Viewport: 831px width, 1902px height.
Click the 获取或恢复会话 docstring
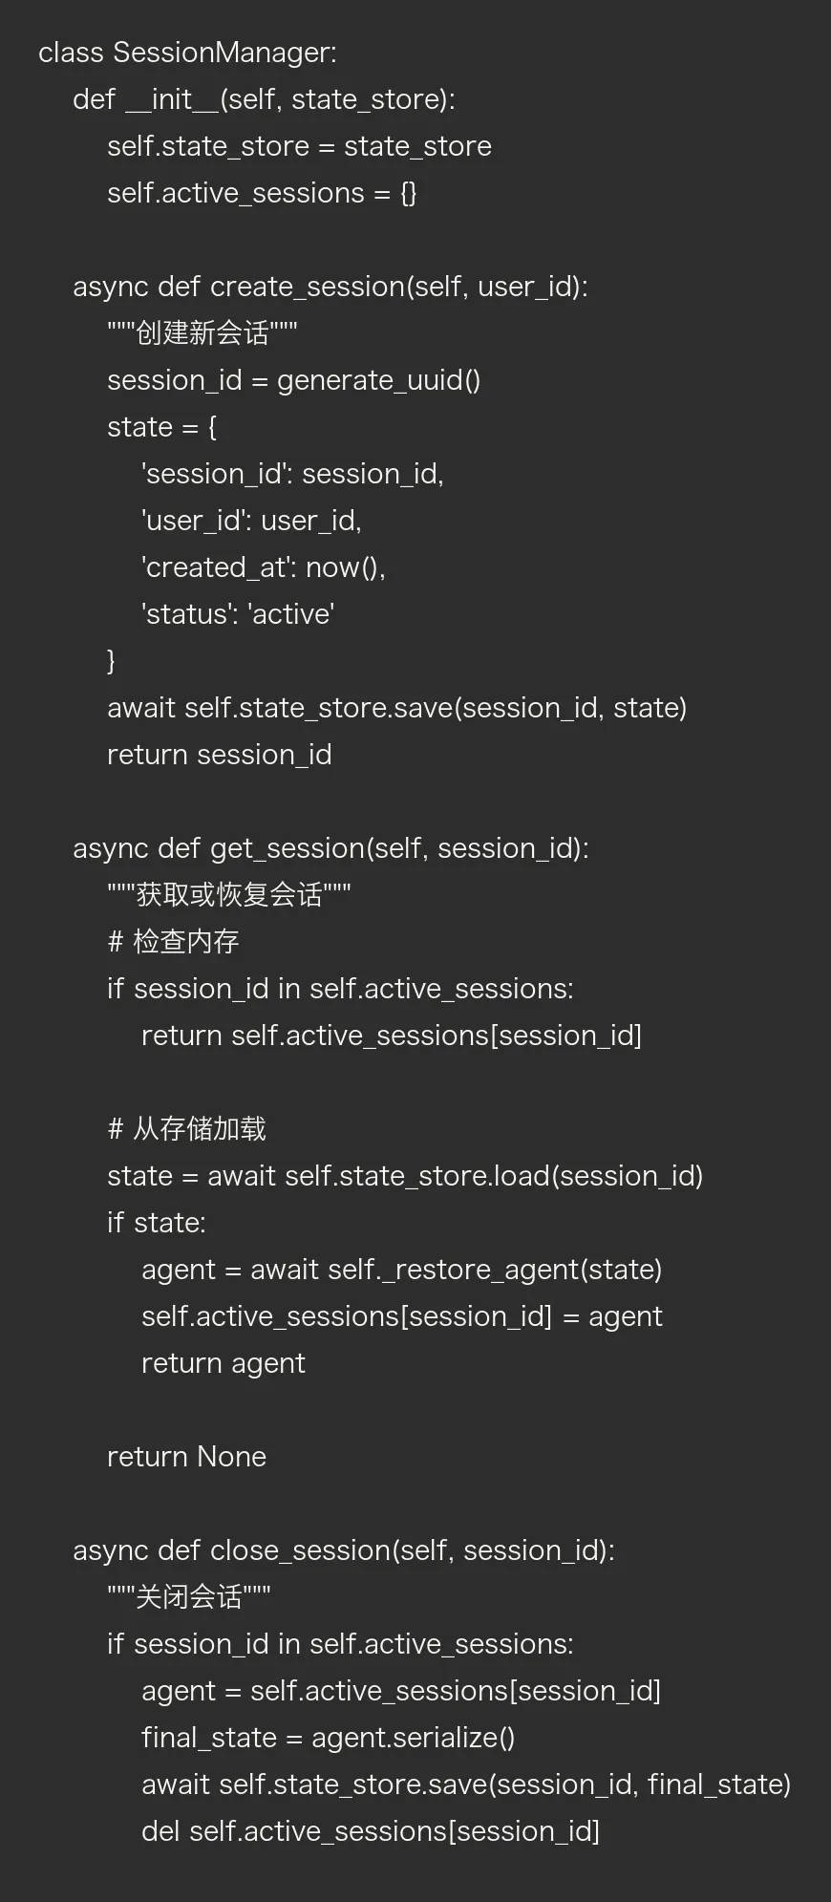[x=229, y=895]
